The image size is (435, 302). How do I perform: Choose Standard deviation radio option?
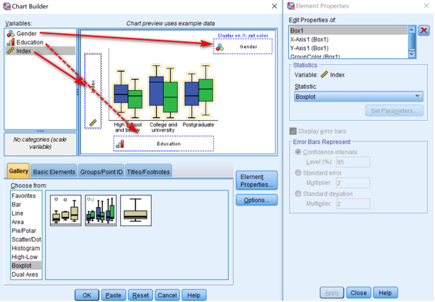pyautogui.click(x=298, y=194)
